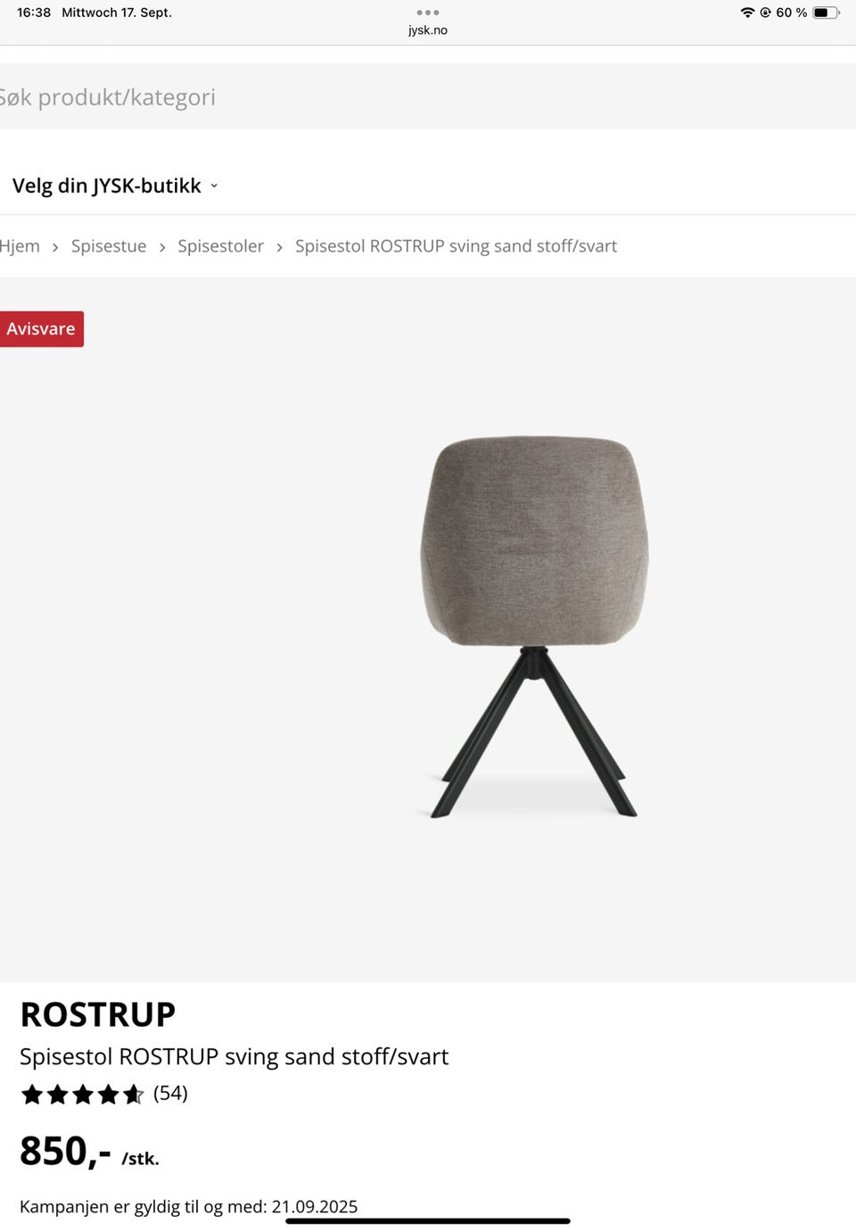Expand the Velg din JYSK-butikk dropdown

click(115, 186)
